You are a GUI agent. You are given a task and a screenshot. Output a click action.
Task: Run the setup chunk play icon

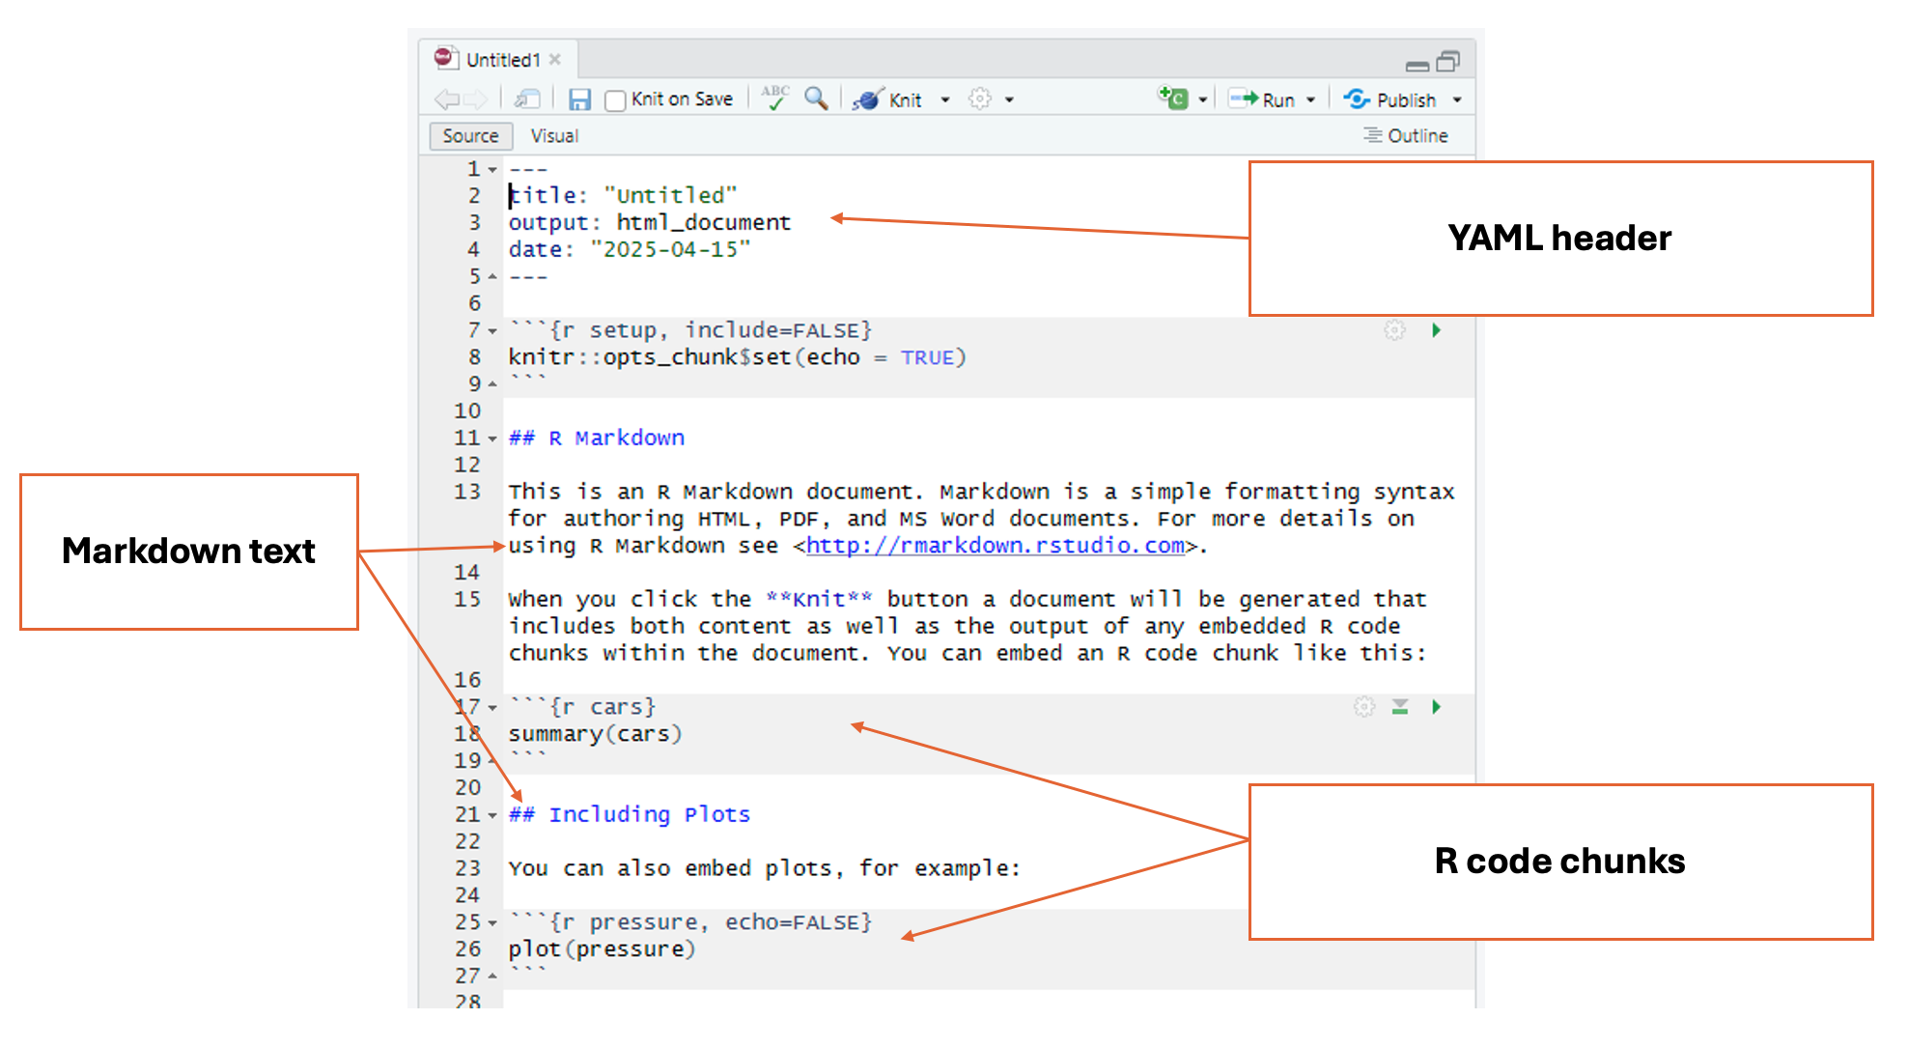(1437, 330)
